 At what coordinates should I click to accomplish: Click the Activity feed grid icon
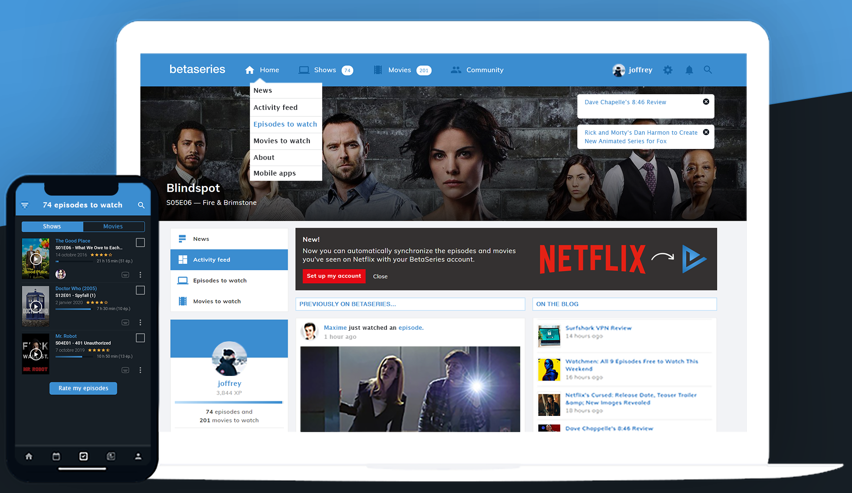[x=183, y=260]
